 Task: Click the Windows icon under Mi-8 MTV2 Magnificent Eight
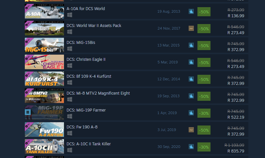70,99
